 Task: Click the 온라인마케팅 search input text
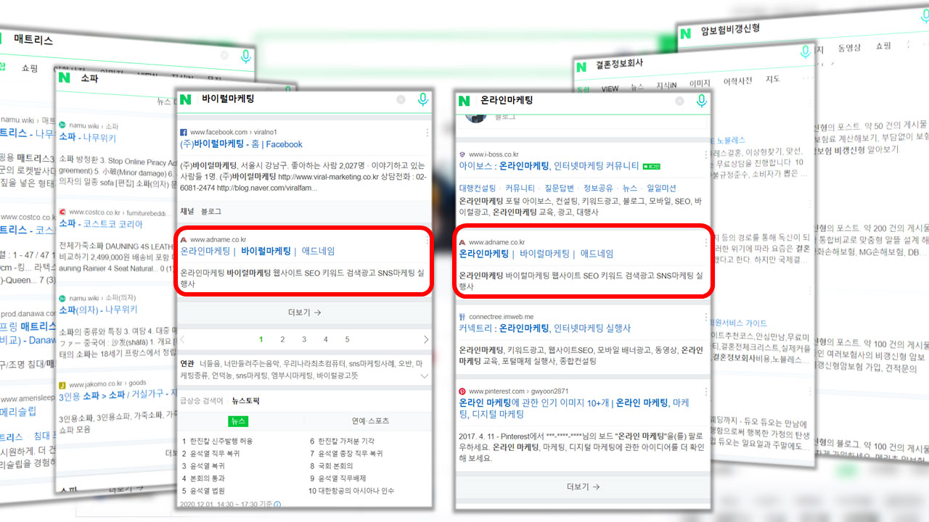pos(507,100)
